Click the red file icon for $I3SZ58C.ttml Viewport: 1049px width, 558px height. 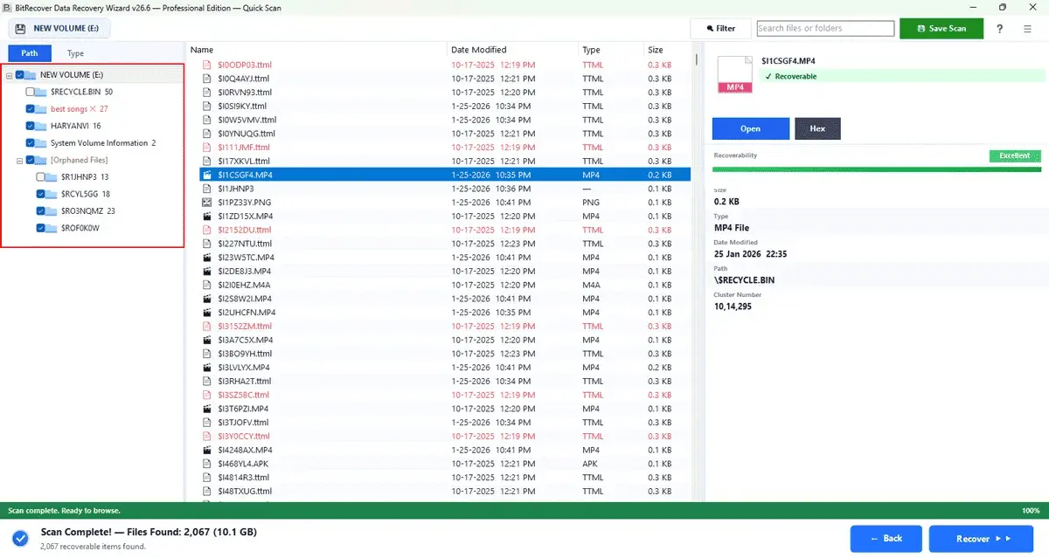[x=207, y=395]
